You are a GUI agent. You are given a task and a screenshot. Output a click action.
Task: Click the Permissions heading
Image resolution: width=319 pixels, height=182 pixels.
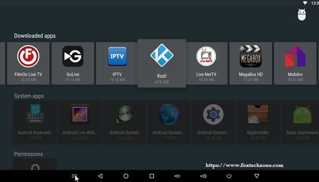pos(28,154)
